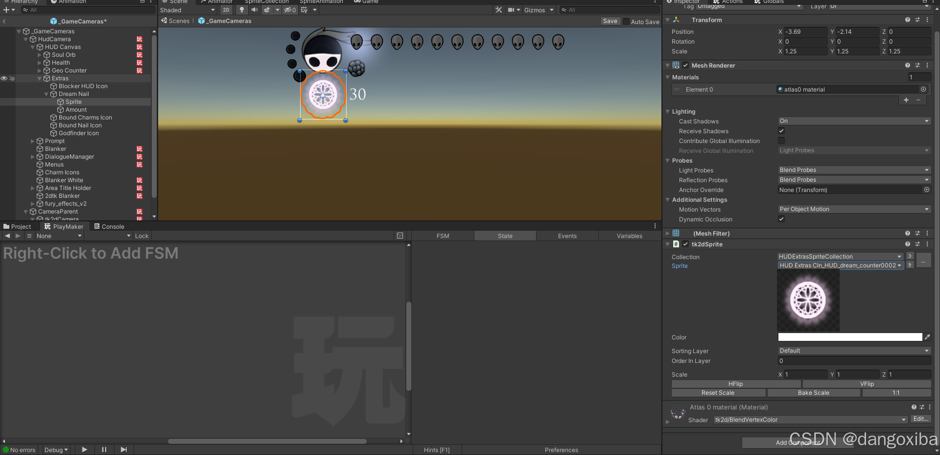Toggle tk2dSprite component enabled checkbox
The width and height of the screenshot is (940, 455).
[685, 244]
